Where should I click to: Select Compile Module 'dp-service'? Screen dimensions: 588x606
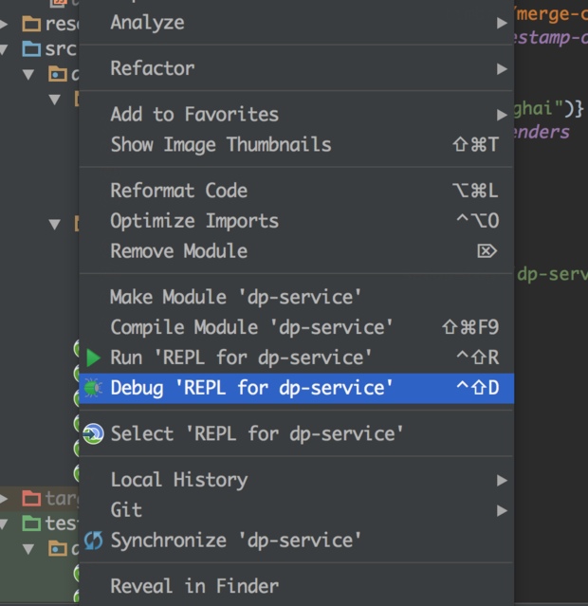(296, 327)
